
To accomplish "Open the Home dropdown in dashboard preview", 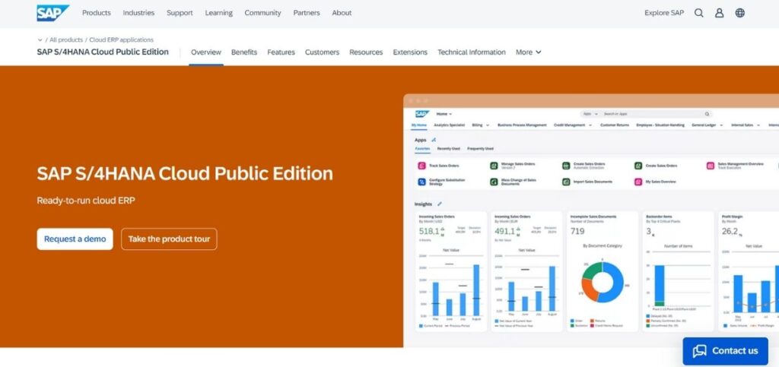I will click(x=444, y=114).
